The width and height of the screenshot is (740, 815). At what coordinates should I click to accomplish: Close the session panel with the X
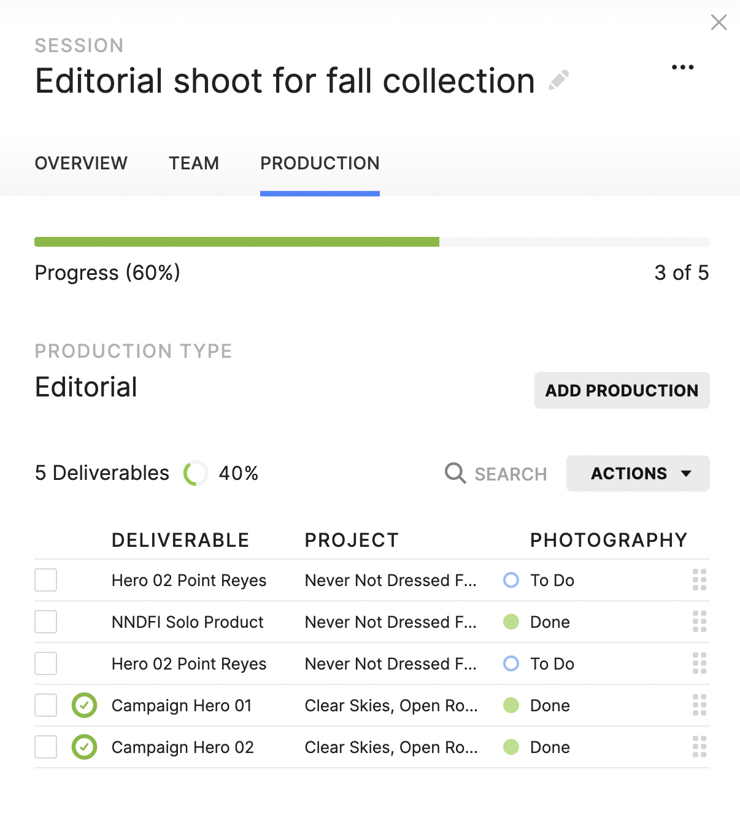(719, 22)
